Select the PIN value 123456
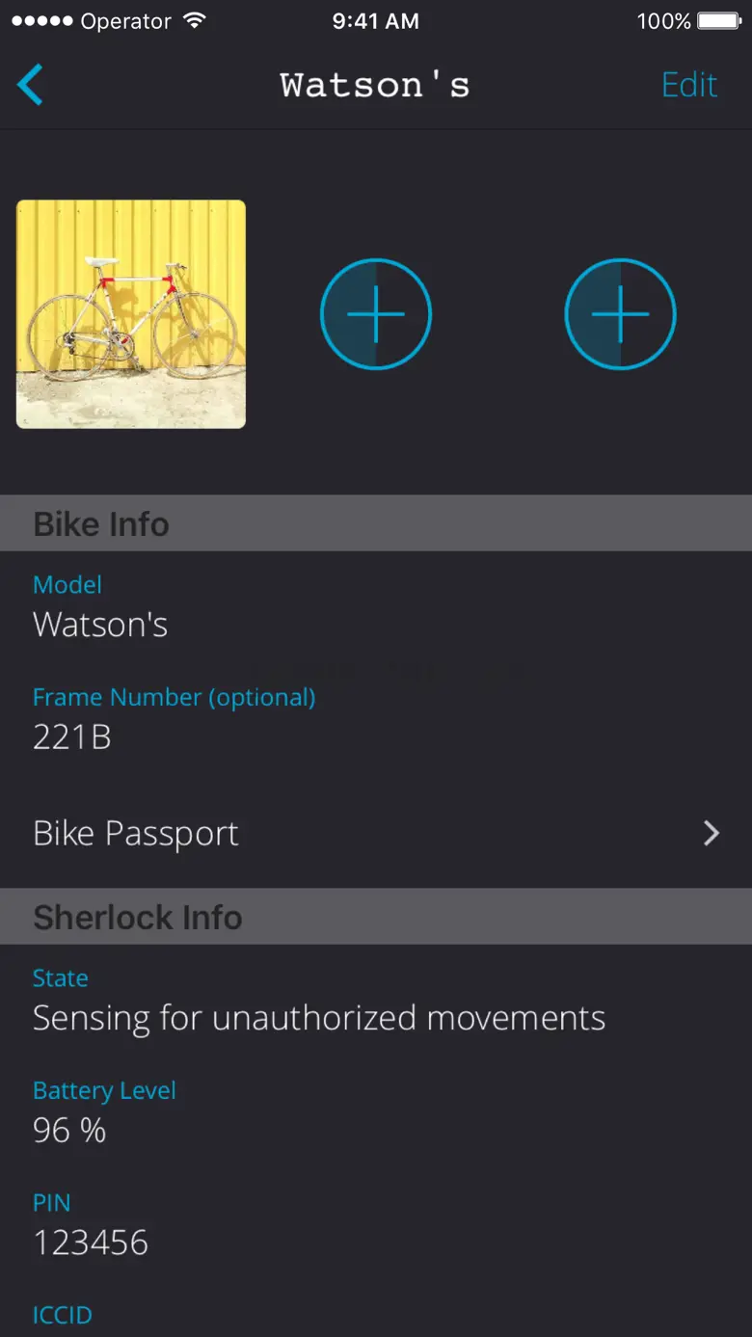The width and height of the screenshot is (752, 1337). point(91,1243)
